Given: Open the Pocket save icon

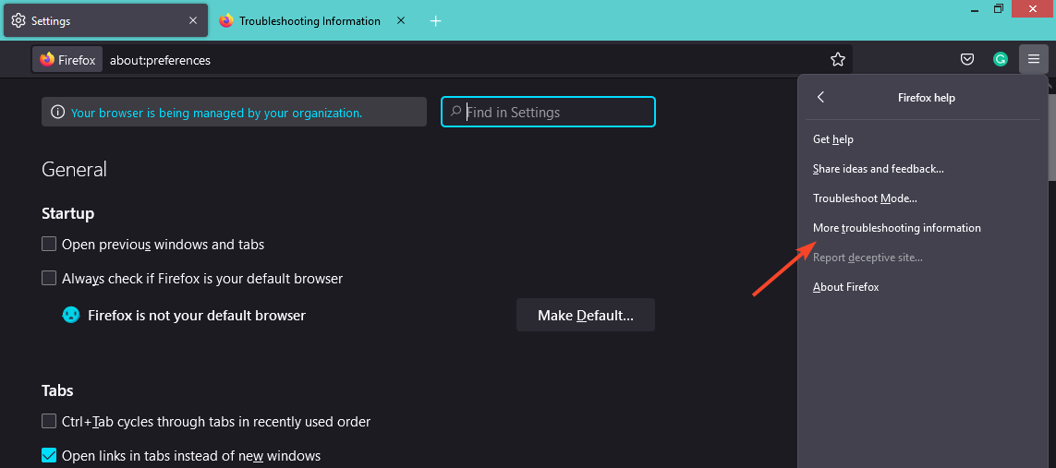Looking at the screenshot, I should (967, 60).
